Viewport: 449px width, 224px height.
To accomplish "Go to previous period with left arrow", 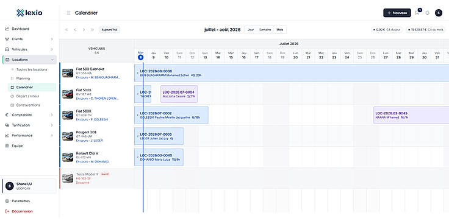I will click(x=75, y=30).
